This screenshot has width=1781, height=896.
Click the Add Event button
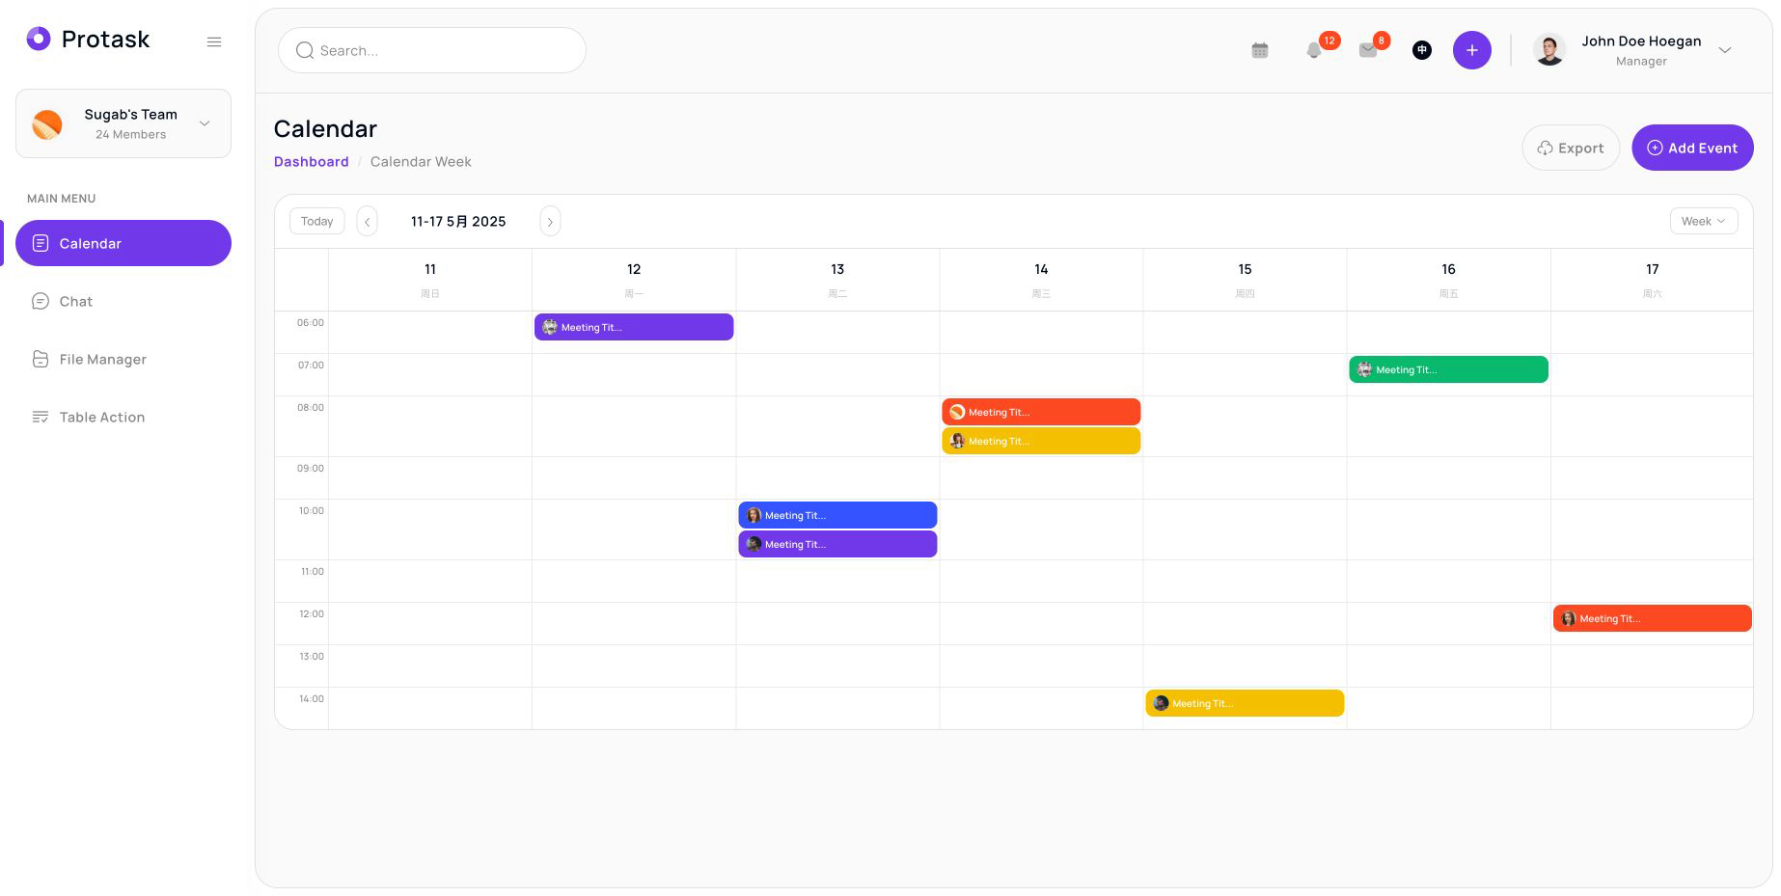pyautogui.click(x=1692, y=148)
